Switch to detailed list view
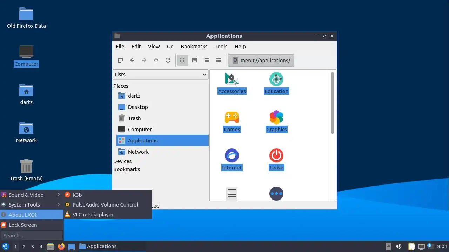Viewport: 449px width, 252px height. click(219, 60)
